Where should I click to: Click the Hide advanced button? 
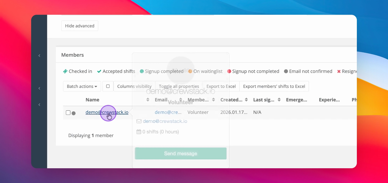80,26
